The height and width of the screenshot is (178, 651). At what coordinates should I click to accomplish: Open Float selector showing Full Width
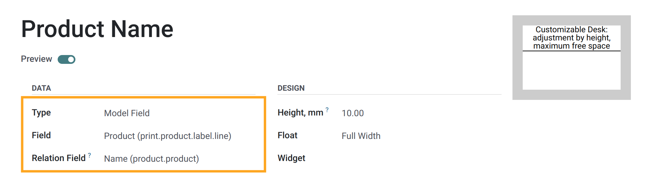361,136
